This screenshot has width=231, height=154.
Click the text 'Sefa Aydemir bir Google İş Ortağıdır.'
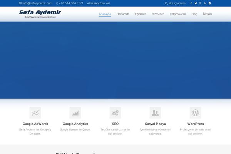(35, 132)
